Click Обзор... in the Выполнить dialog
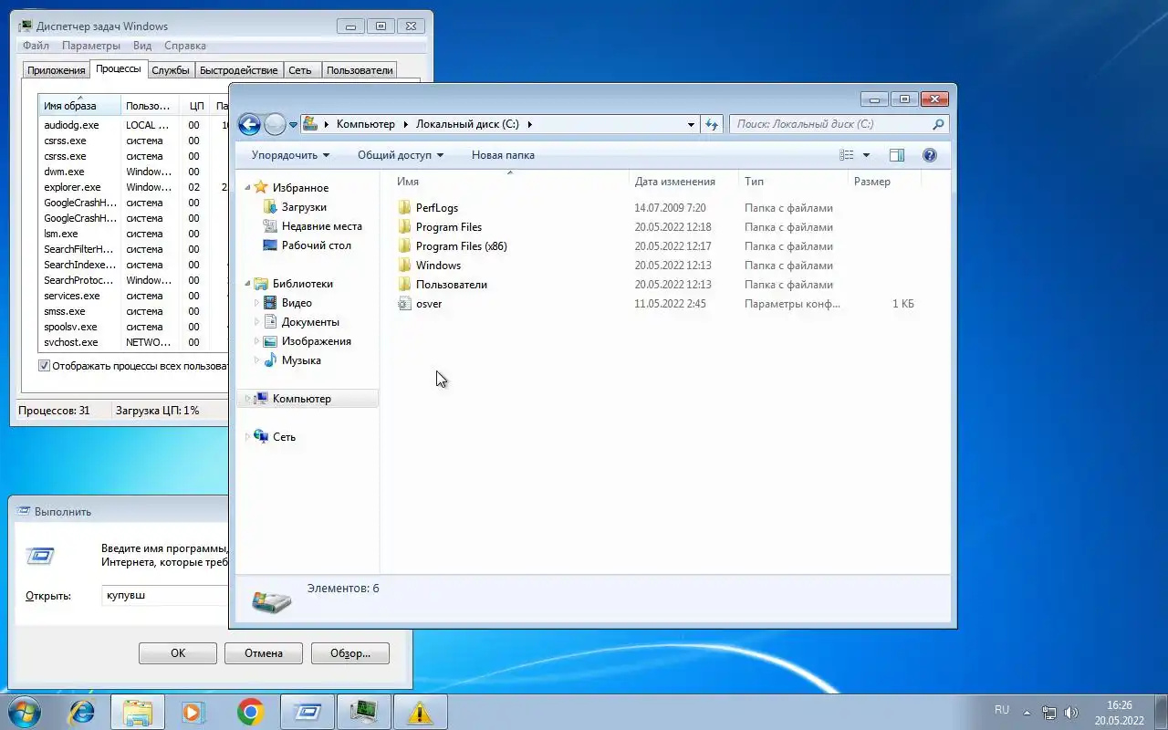This screenshot has height=730, width=1168. pos(350,653)
